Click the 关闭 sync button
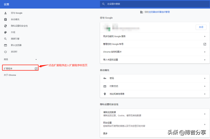This screenshot has height=139, width=210. pyautogui.click(x=201, y=27)
